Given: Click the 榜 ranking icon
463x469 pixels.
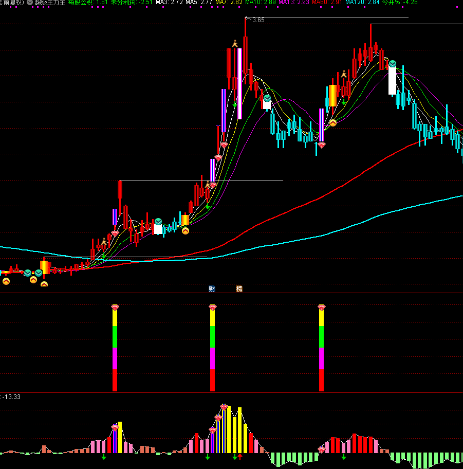Looking at the screenshot, I should point(239,289).
